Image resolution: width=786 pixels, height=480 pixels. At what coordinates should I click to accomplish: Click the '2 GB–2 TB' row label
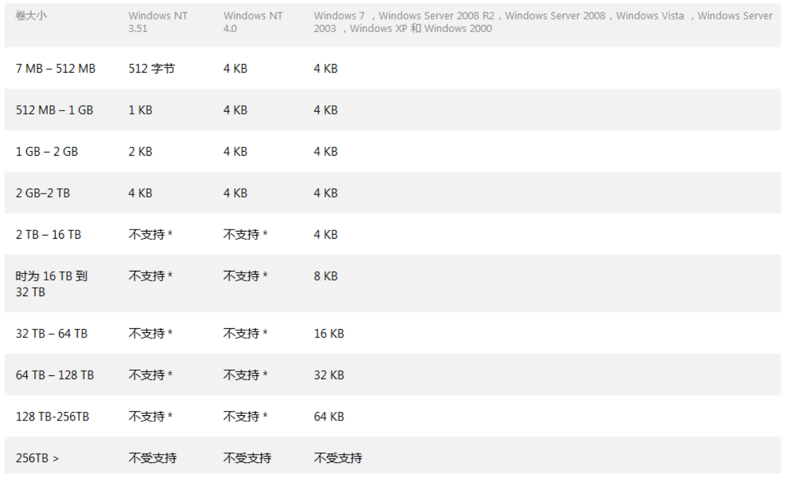click(43, 193)
